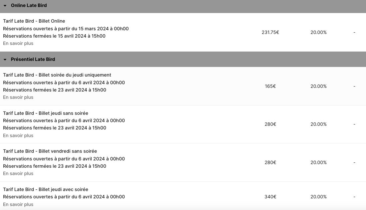Click the 15 mars 2024 opening date line

[66, 29]
